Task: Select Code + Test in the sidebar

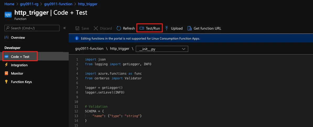Action: pos(20,57)
